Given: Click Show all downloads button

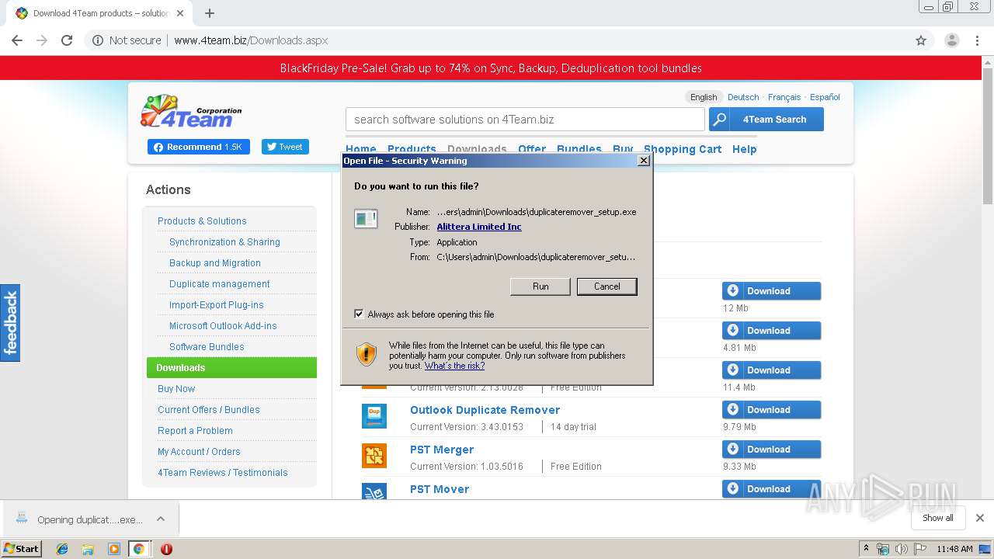Looking at the screenshot, I should click(938, 518).
